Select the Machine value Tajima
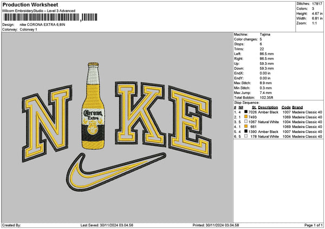325x229 pixels. 265,35
